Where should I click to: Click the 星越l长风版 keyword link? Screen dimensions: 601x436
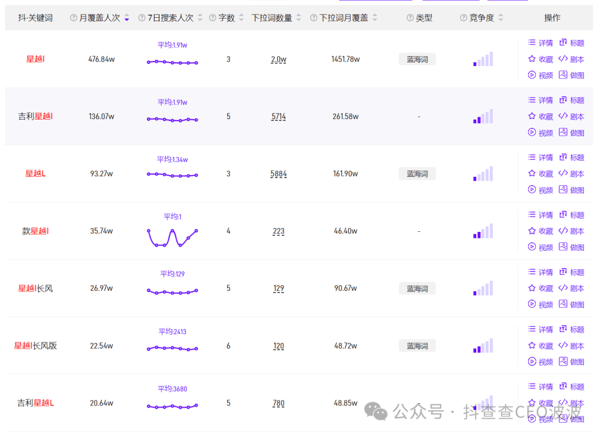point(36,345)
